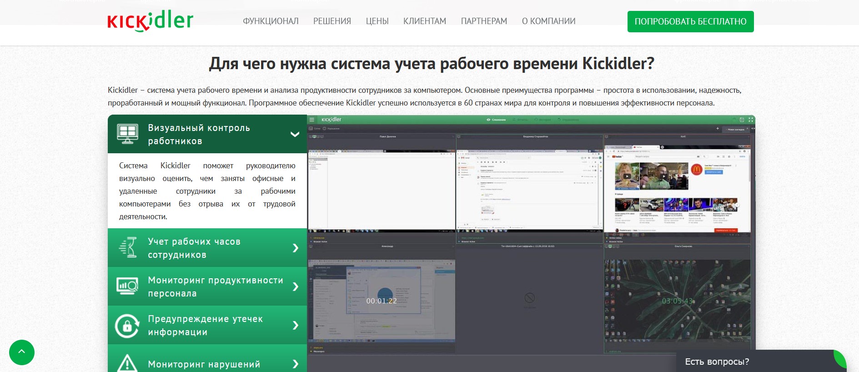The image size is (859, 372).
Task: Click the hamburger menu icon in the embedded app
Action: coord(312,120)
